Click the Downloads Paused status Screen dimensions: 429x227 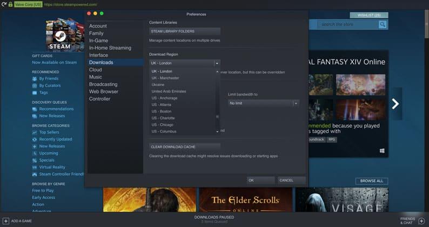pyautogui.click(x=214, y=217)
